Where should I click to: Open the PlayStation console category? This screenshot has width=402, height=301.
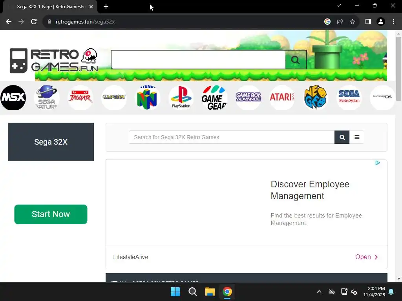pyautogui.click(x=181, y=97)
